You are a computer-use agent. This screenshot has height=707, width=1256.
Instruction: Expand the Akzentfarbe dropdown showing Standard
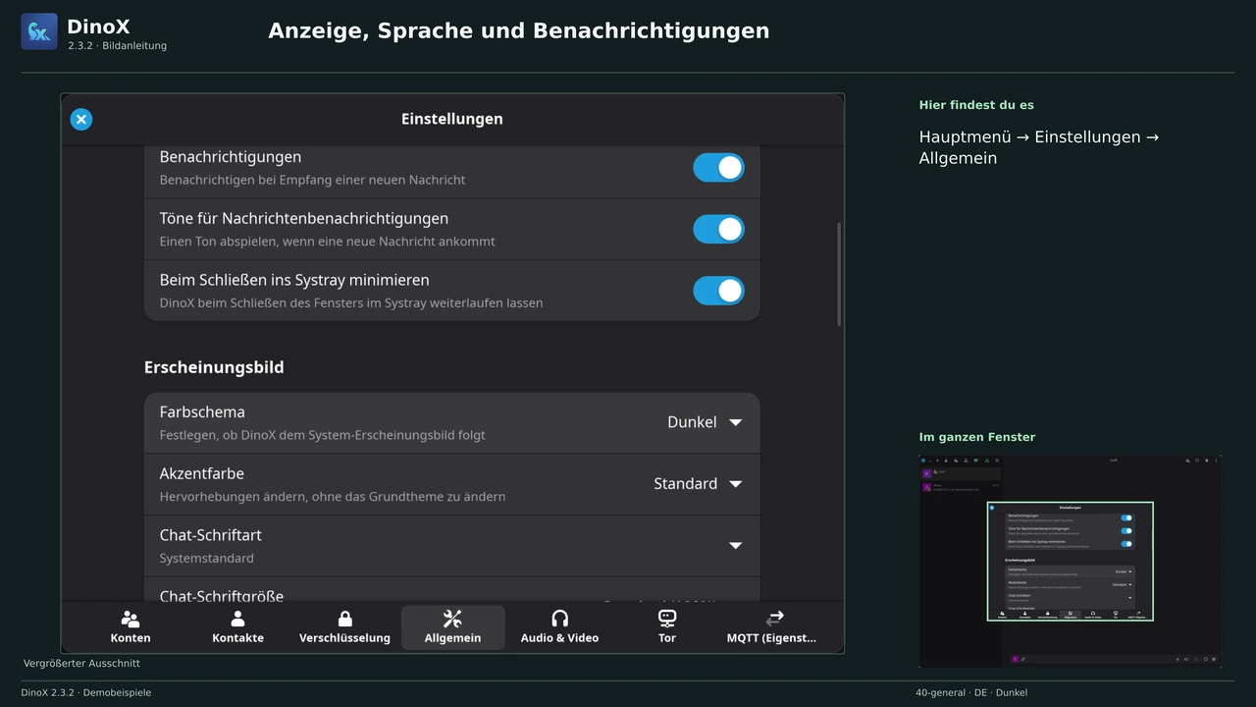coord(698,484)
